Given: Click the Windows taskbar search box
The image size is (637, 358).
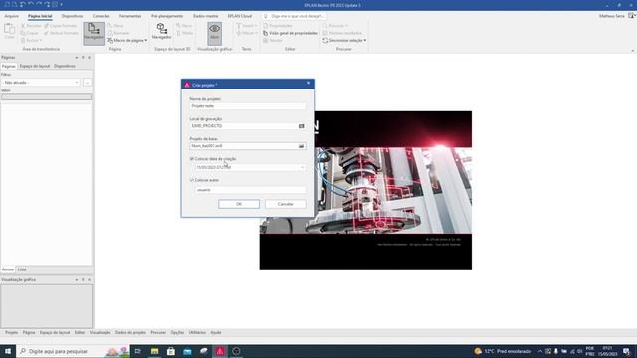Looking at the screenshot, I should 73,351.
